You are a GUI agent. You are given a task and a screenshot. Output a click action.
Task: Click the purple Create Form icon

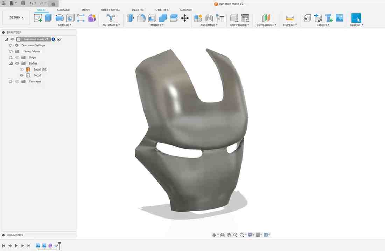[x=92, y=18]
